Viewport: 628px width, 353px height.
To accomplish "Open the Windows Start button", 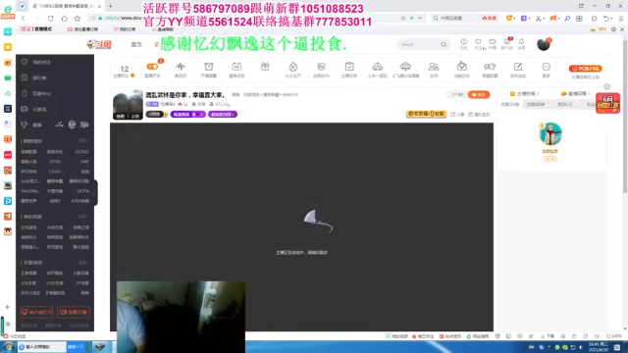I will pyautogui.click(x=8, y=347).
